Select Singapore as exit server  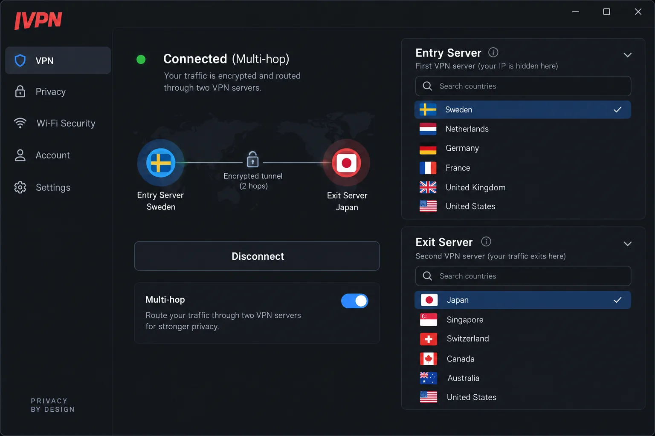pos(523,320)
